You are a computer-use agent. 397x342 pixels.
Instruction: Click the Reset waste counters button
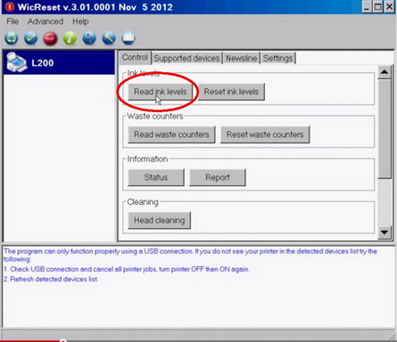(x=265, y=134)
